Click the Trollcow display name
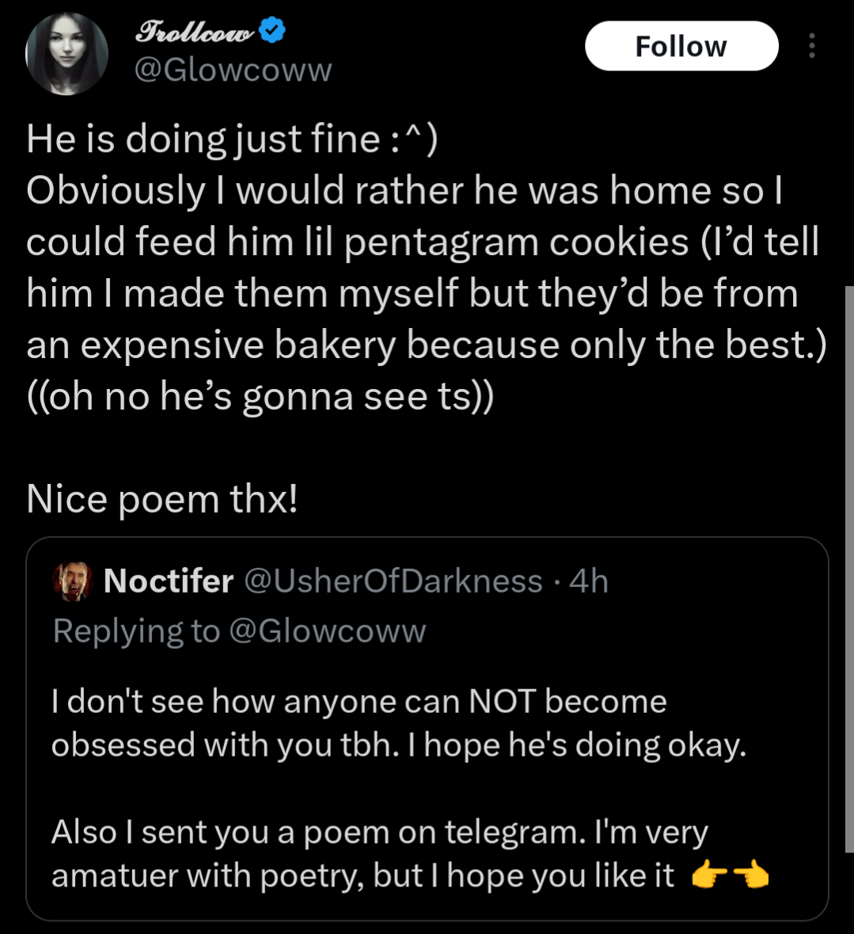Viewport: 854px width, 934px height. point(195,32)
